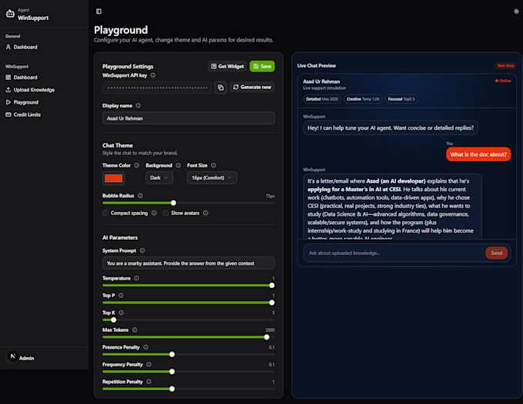
Task: Click the Admin avatar icon
Action: (12, 356)
